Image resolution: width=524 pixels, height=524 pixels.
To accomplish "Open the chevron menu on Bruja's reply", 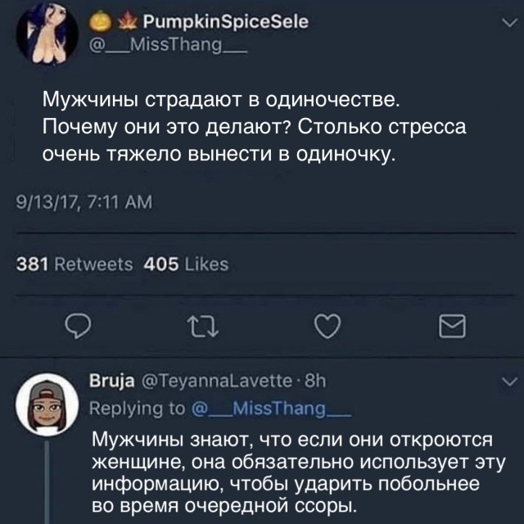I will [504, 381].
